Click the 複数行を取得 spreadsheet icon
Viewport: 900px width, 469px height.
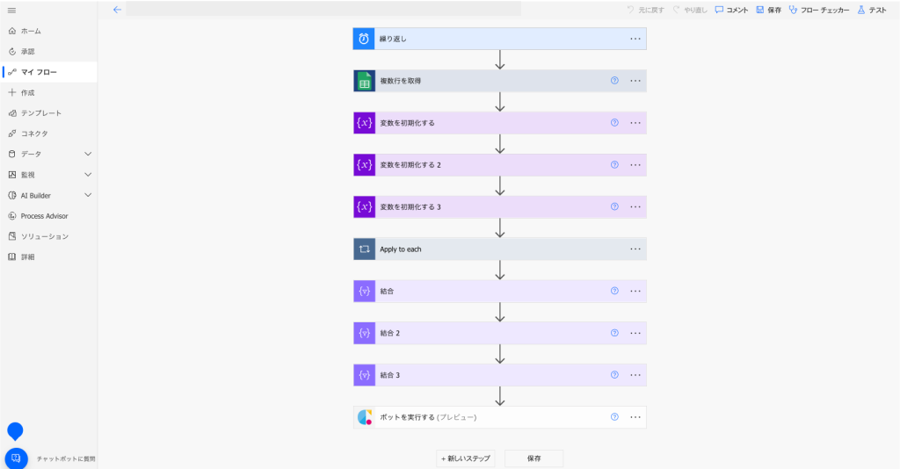(x=364, y=81)
